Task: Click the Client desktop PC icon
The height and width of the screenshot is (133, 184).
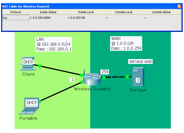Action: [28, 65]
